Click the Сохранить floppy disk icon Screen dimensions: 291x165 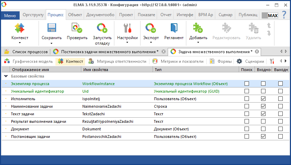52,28
